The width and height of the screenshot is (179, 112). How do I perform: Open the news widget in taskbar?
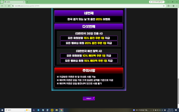point(141,110)
